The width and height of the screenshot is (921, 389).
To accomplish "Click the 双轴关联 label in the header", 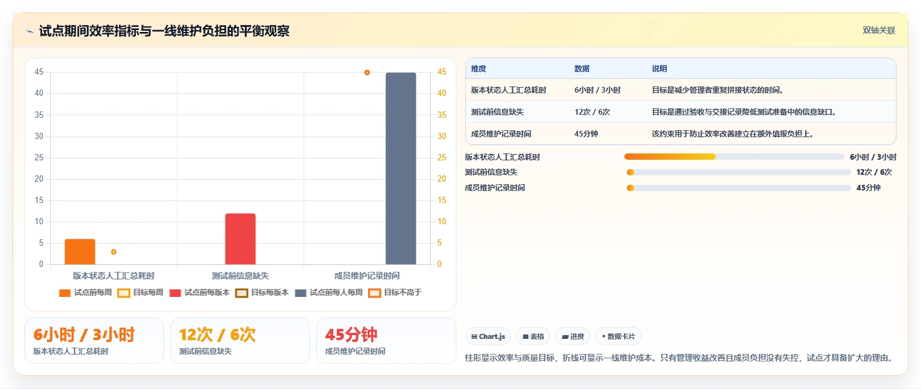I will point(878,31).
